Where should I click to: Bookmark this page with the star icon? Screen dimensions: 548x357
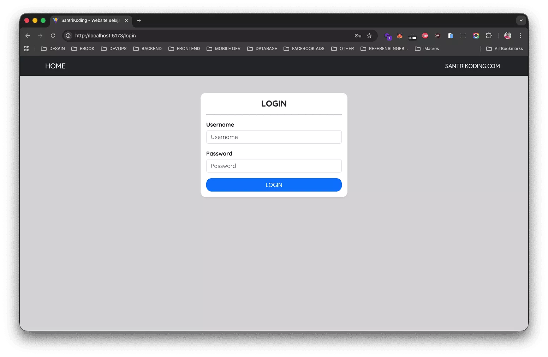pos(369,36)
